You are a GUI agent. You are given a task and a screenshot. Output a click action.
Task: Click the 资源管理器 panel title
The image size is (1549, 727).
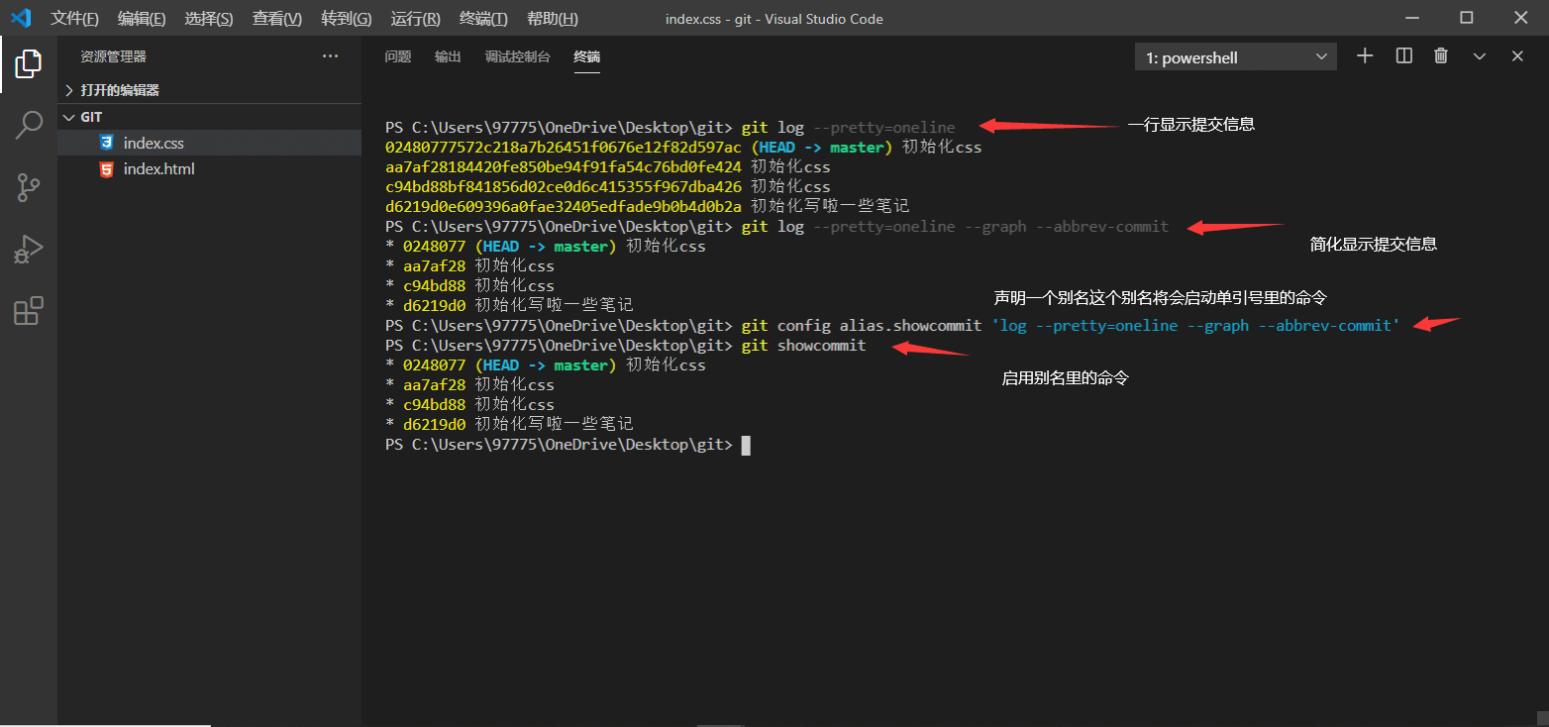click(x=114, y=56)
